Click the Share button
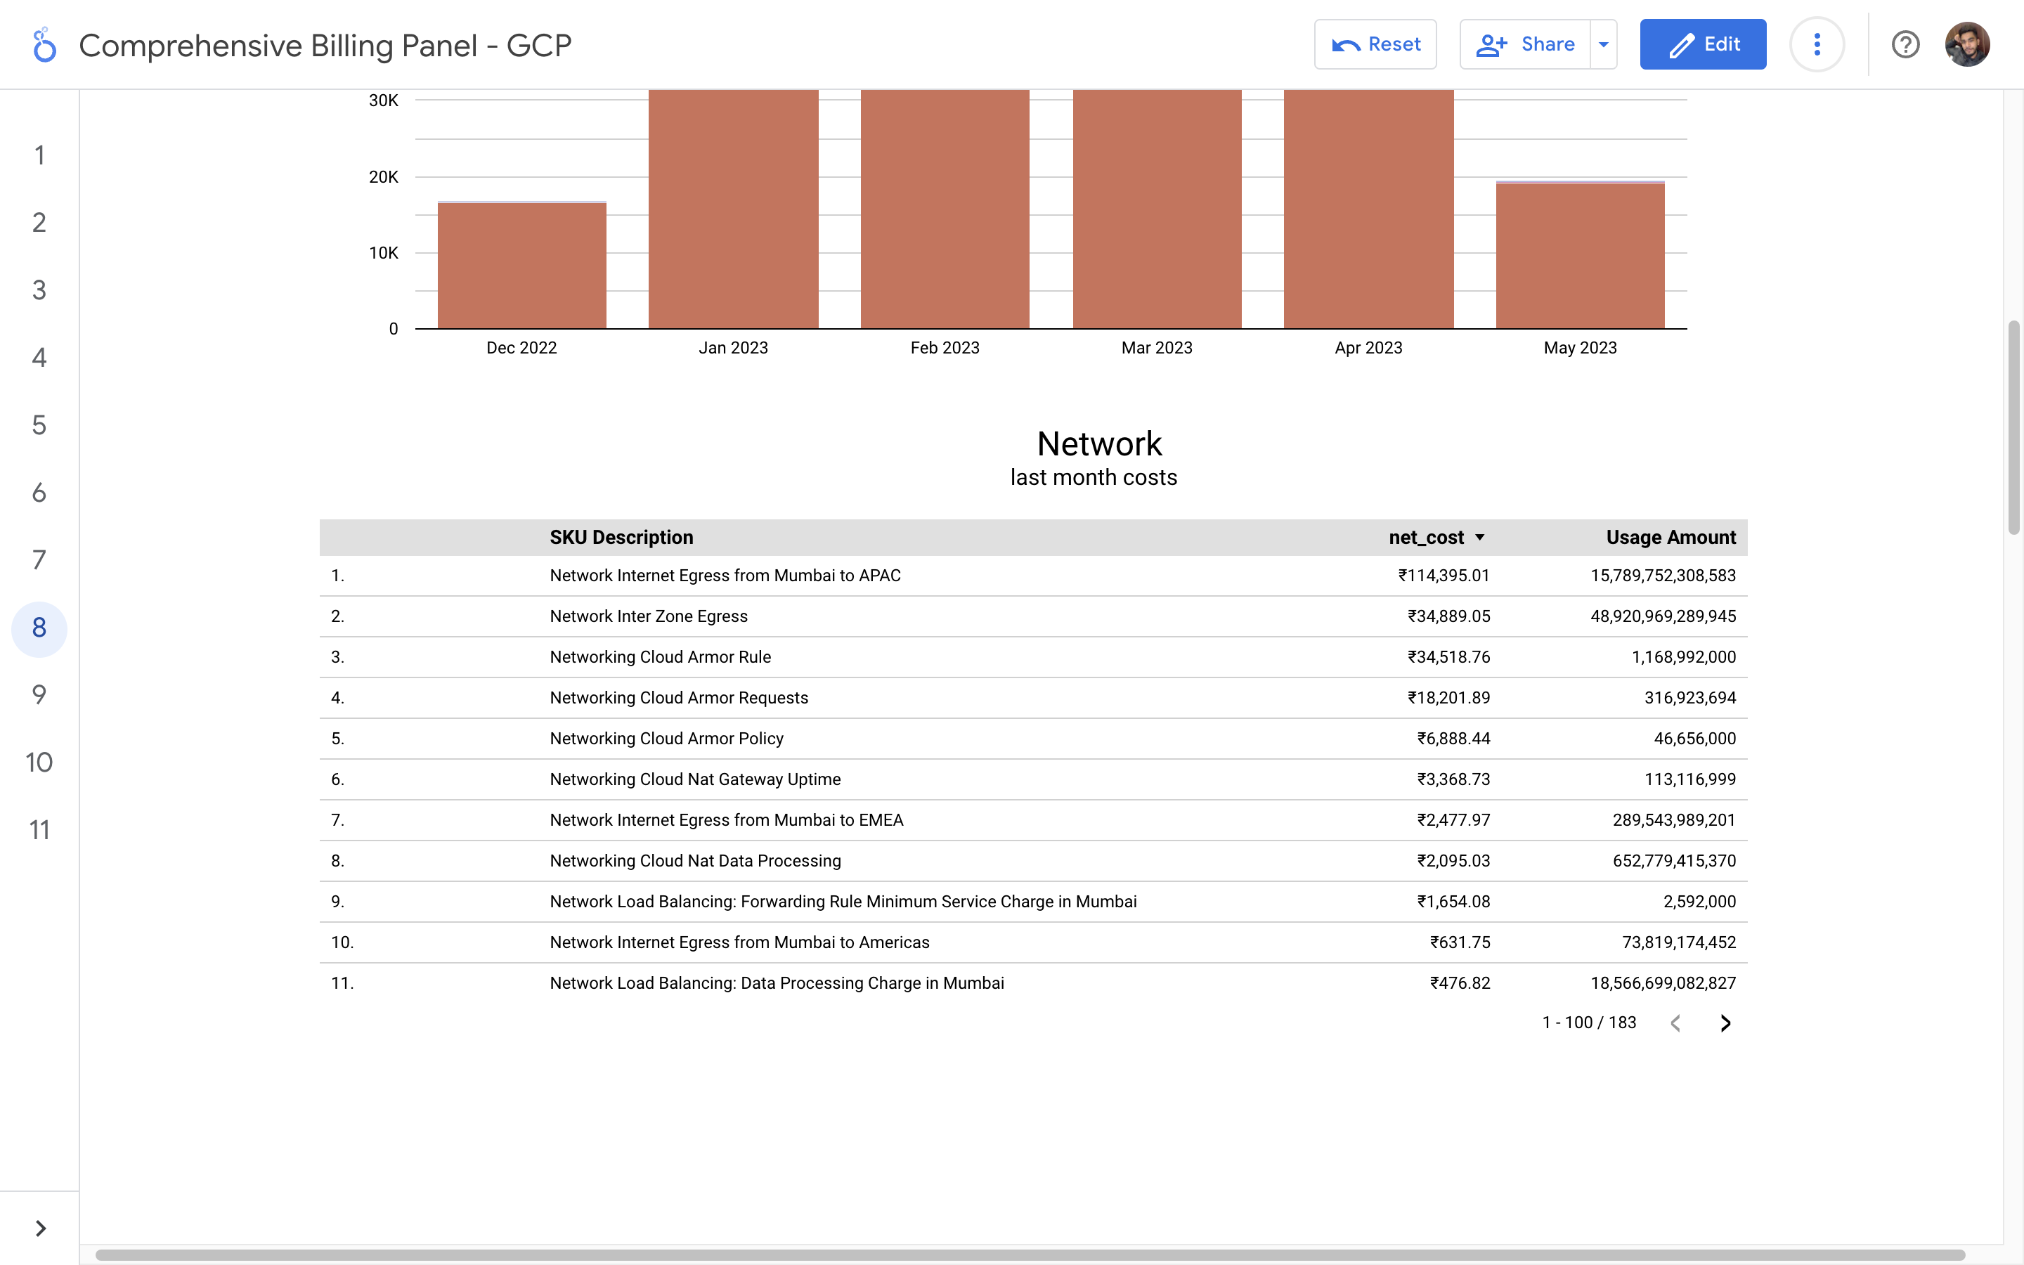The height and width of the screenshot is (1265, 2024). coord(1526,44)
